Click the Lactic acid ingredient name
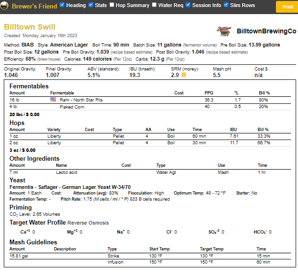Image resolution: width=298 pixels, height=273 pixels. point(68,172)
